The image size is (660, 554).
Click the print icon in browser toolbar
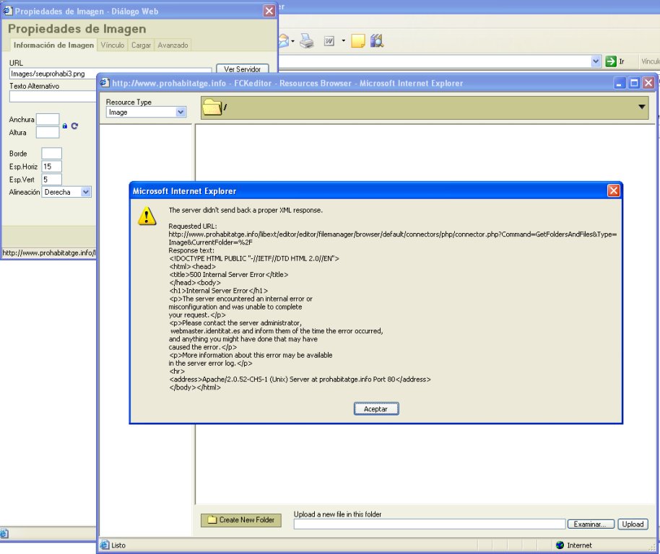[307, 41]
